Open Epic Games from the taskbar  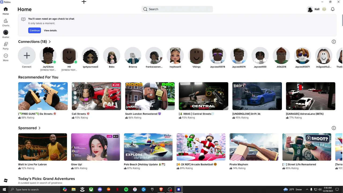152,190
